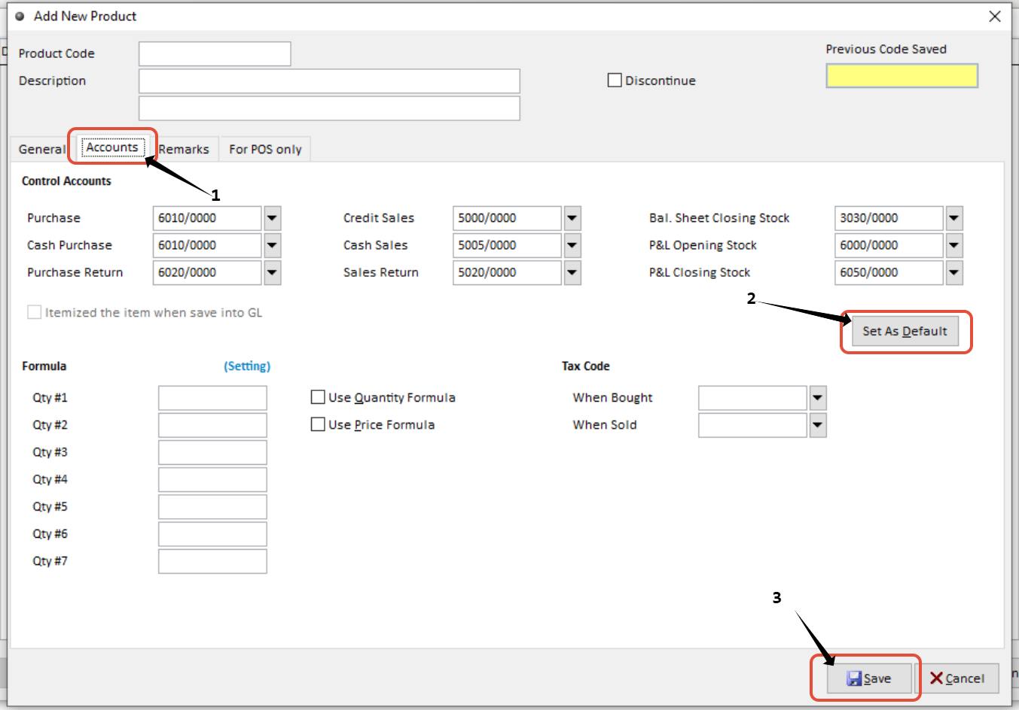Screen dimensions: 1019x710
Task: Click the Qty #7 formula field
Action: (x=212, y=561)
